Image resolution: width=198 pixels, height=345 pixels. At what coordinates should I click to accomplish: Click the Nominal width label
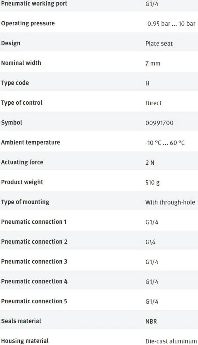[x=21, y=63]
